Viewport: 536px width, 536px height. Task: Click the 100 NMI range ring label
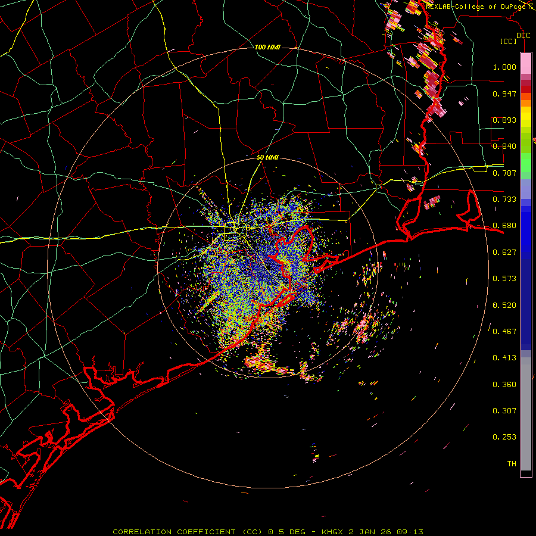click(x=267, y=47)
